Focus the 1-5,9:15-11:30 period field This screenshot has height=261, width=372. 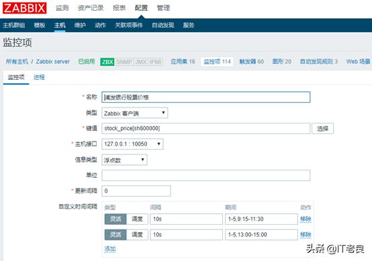[x=261, y=219]
